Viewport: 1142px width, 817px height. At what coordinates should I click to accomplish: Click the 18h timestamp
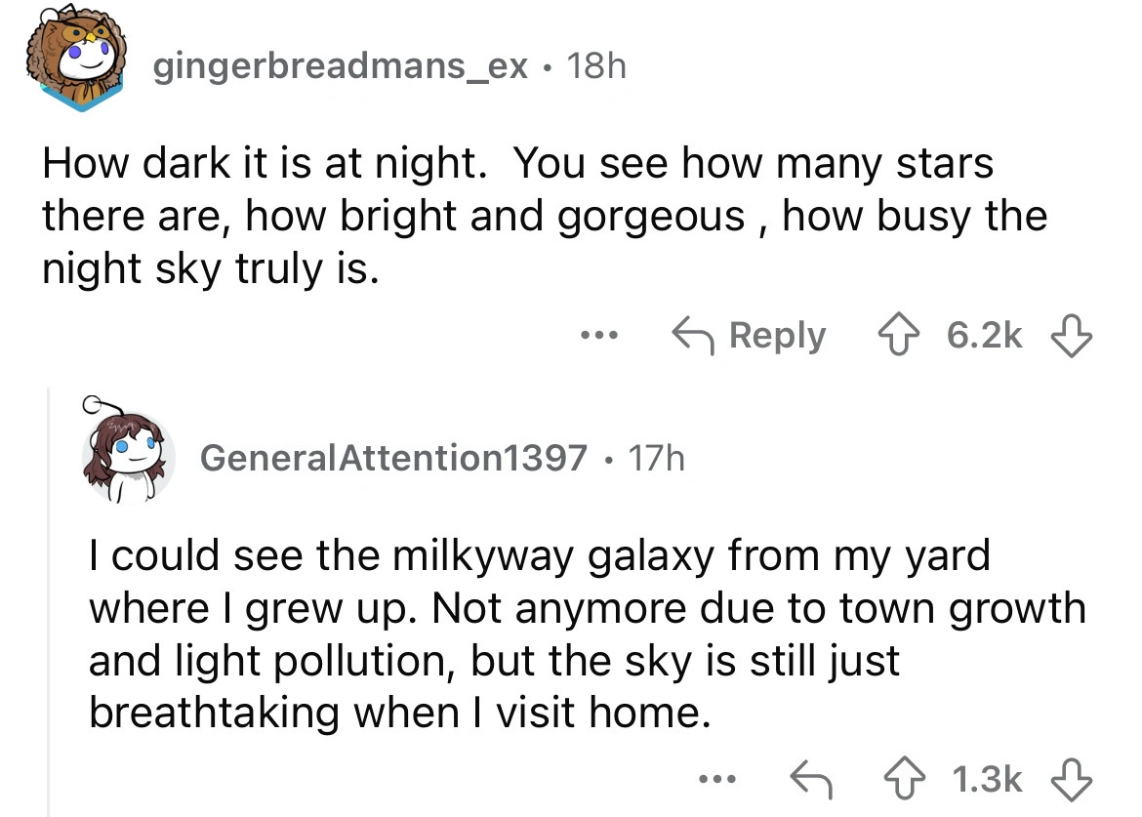click(595, 66)
